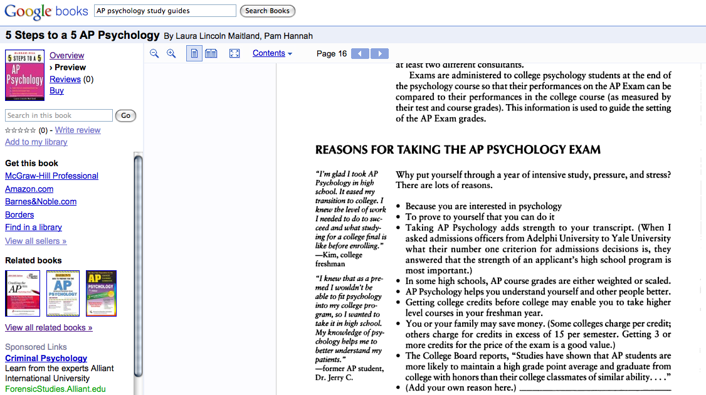Click the main books search field
The width and height of the screenshot is (706, 395).
click(165, 11)
